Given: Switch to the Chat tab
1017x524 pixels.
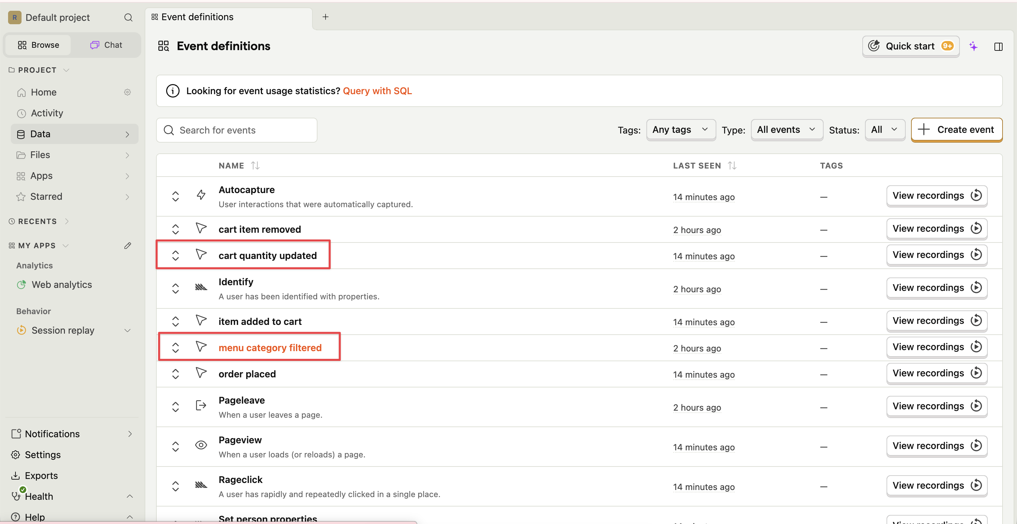Looking at the screenshot, I should (106, 45).
